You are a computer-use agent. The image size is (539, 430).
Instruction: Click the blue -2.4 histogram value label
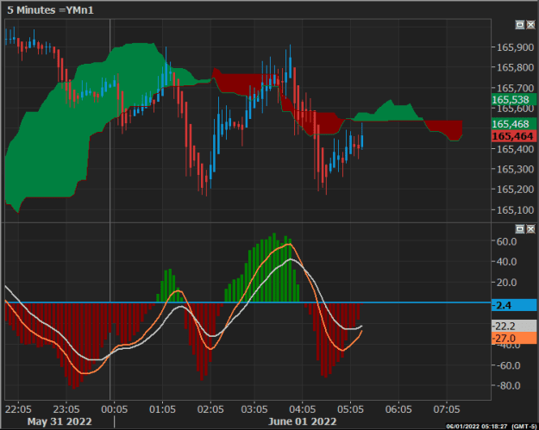pyautogui.click(x=514, y=305)
